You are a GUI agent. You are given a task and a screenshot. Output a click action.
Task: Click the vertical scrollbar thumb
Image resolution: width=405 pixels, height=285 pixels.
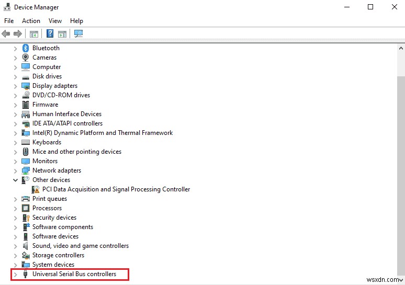(x=401, y=176)
